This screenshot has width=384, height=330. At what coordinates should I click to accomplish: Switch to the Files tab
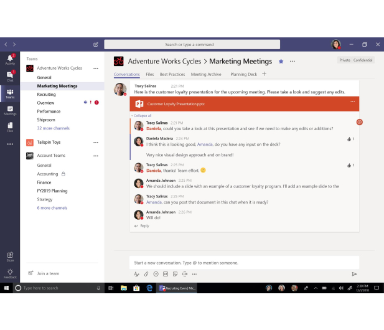coord(150,74)
